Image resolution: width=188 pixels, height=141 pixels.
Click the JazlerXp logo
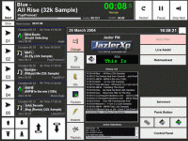112,45
